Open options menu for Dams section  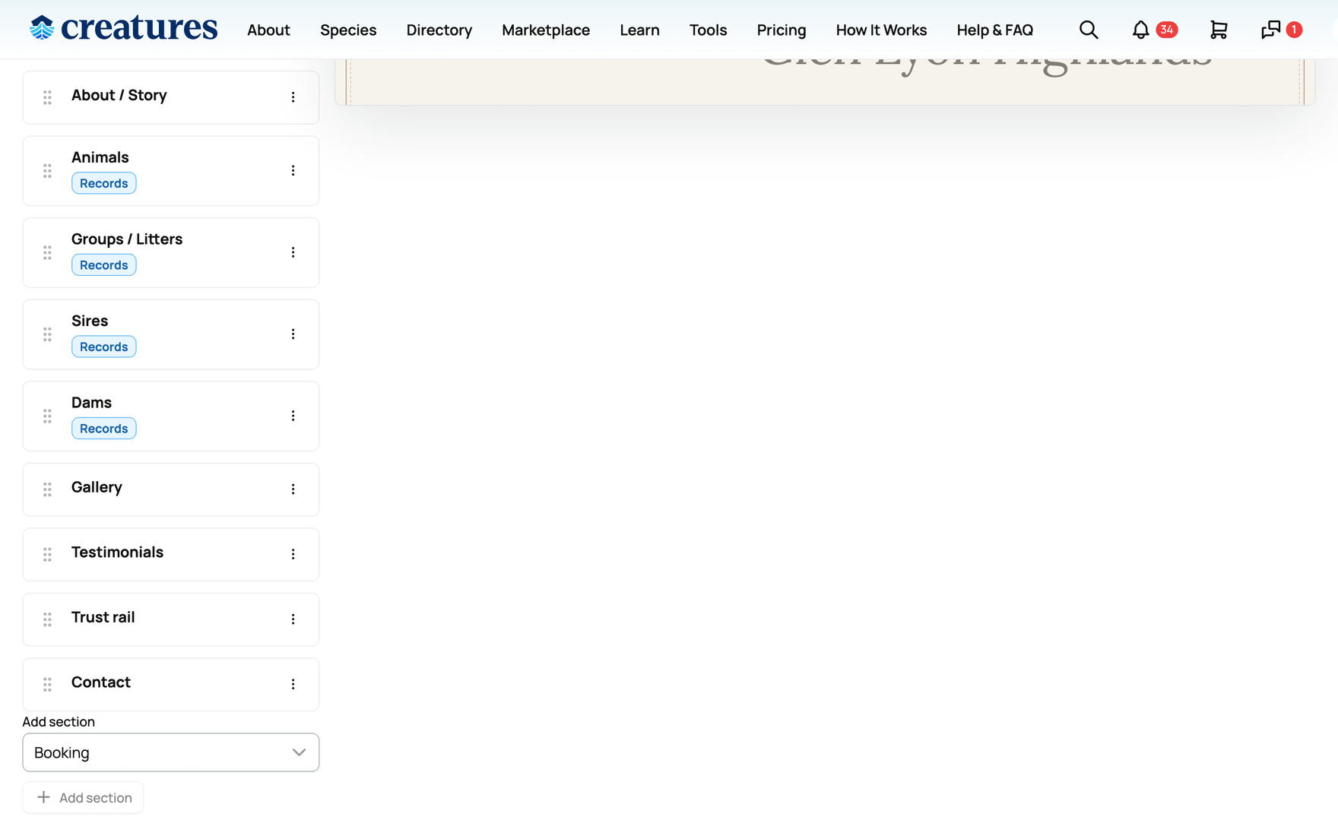(293, 416)
